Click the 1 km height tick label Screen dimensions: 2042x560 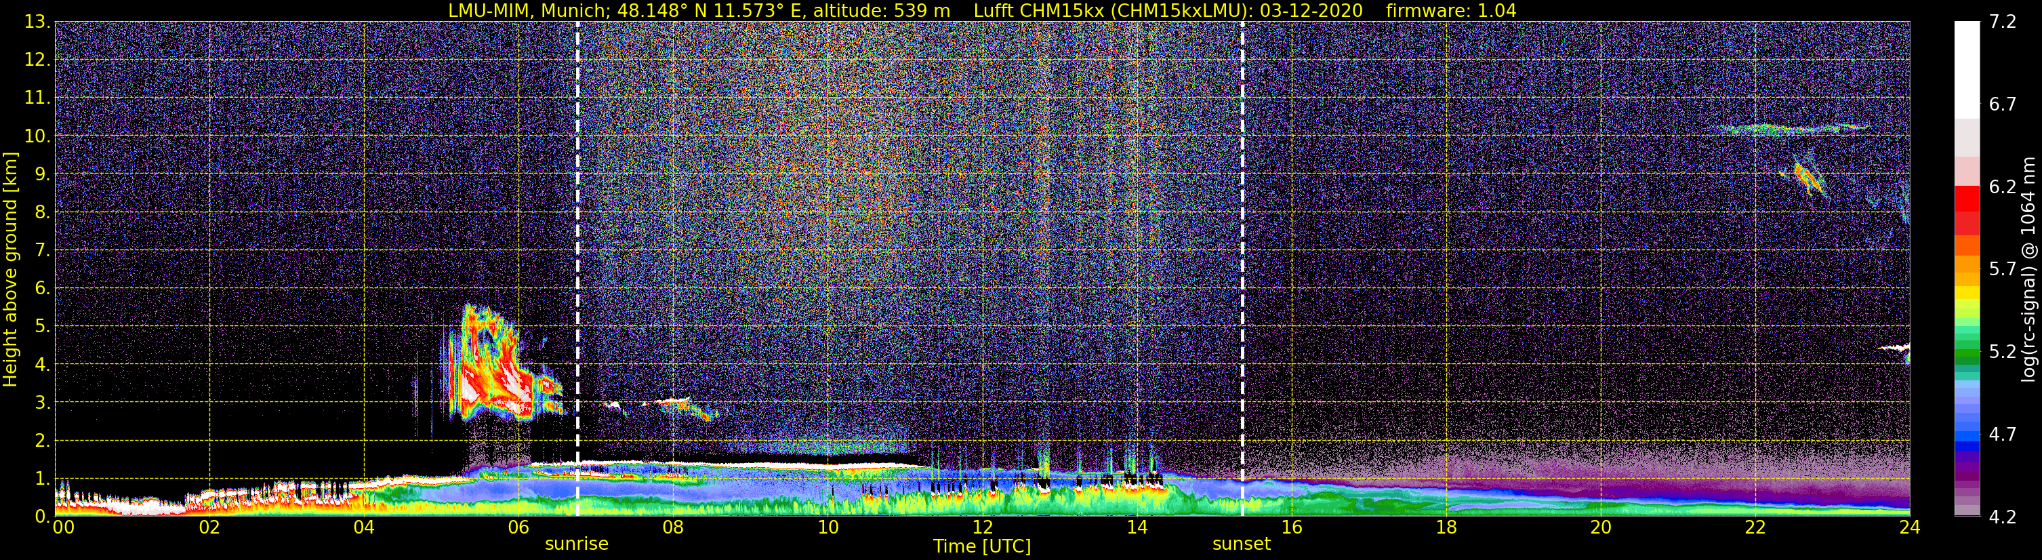coord(42,479)
